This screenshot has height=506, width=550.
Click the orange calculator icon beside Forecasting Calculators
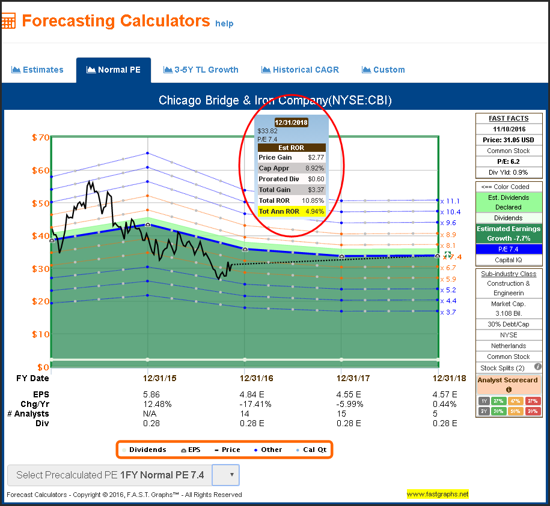point(8,22)
